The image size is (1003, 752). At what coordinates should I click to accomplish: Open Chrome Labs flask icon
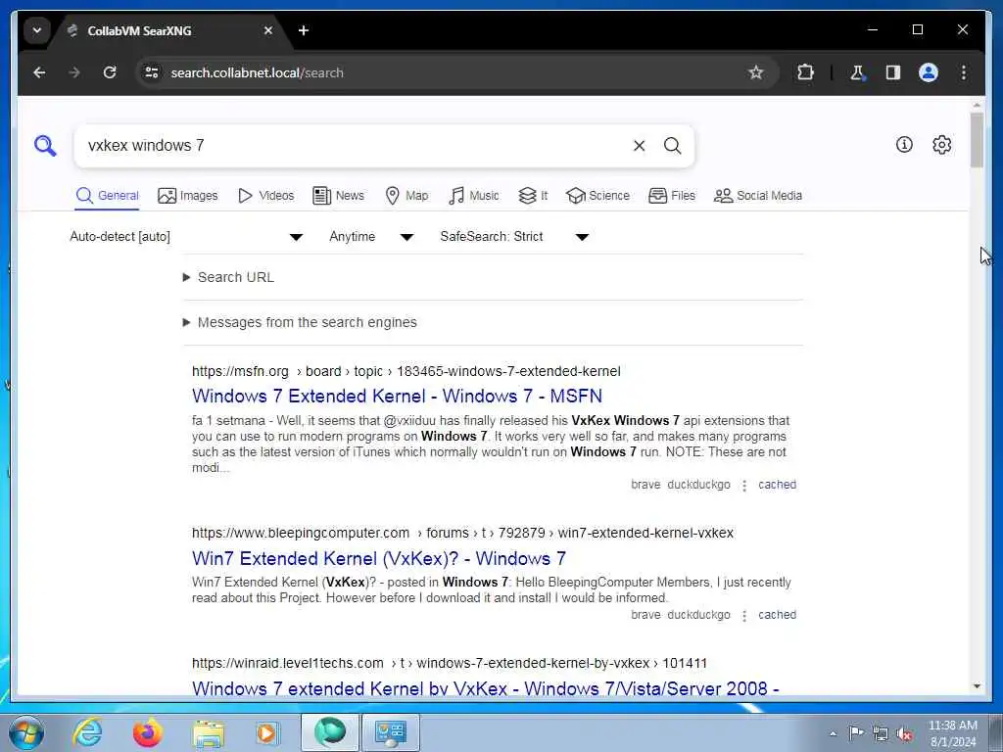tap(857, 72)
